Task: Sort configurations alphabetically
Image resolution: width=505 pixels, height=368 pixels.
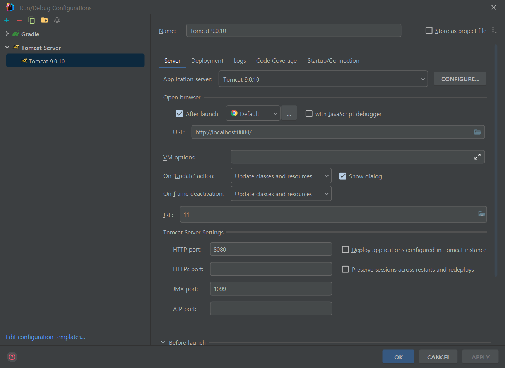Action: click(57, 20)
